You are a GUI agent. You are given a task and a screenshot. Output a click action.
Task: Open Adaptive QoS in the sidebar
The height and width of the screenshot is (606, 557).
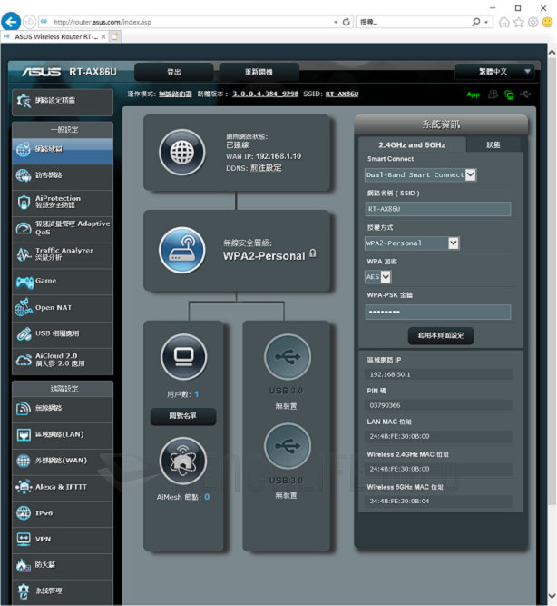pos(63,228)
